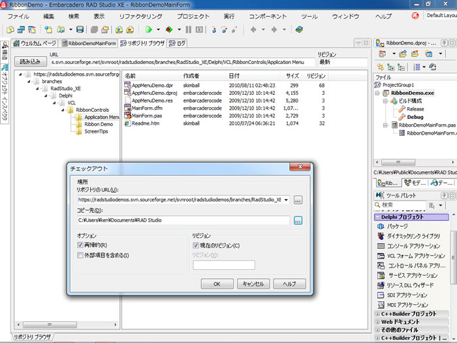Click the navigate Back arrow icon

(253, 29)
